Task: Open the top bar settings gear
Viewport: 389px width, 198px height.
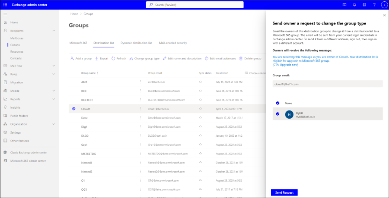Action: click(x=364, y=5)
